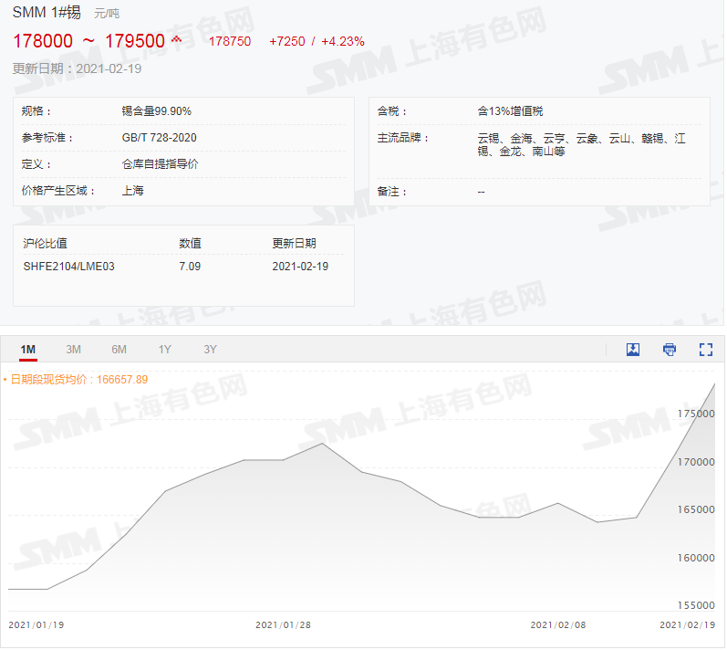Click the 2021/01/19 x-axis date label
Image resolution: width=727 pixels, height=650 pixels.
click(x=36, y=625)
